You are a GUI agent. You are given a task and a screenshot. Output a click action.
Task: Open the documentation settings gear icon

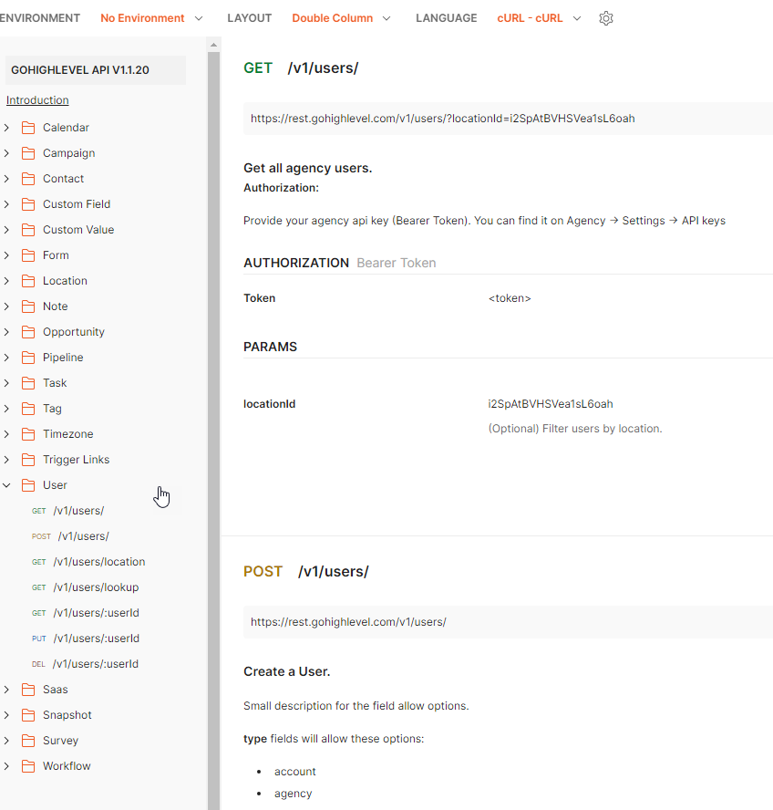coord(605,18)
